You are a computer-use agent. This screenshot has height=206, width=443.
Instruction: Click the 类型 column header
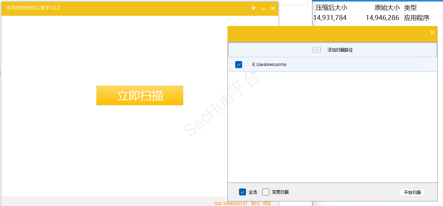(410, 8)
